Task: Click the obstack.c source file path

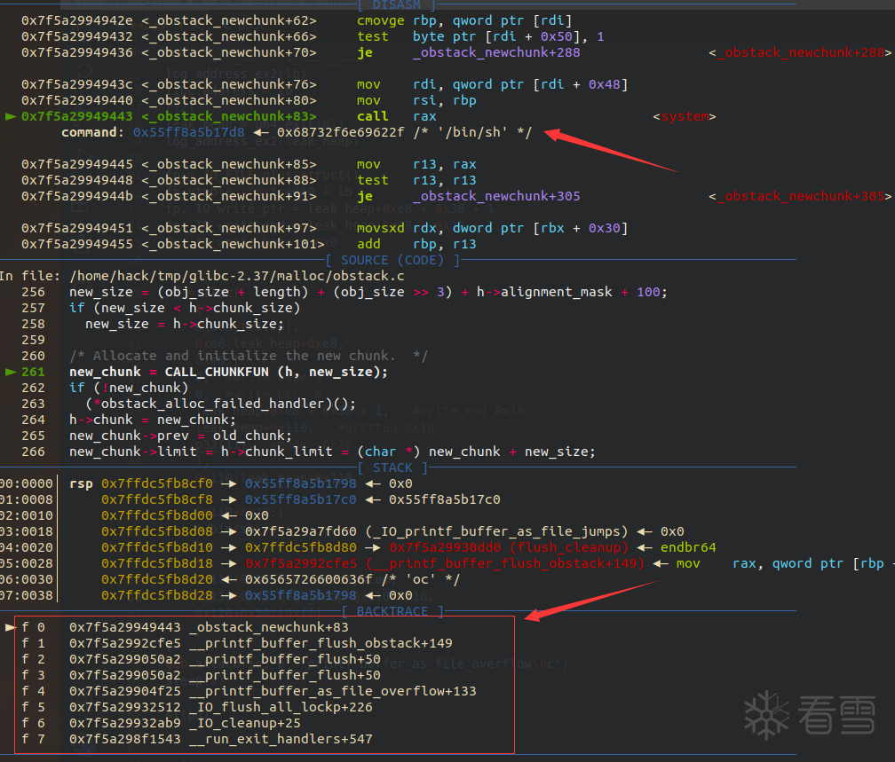Action: click(237, 276)
